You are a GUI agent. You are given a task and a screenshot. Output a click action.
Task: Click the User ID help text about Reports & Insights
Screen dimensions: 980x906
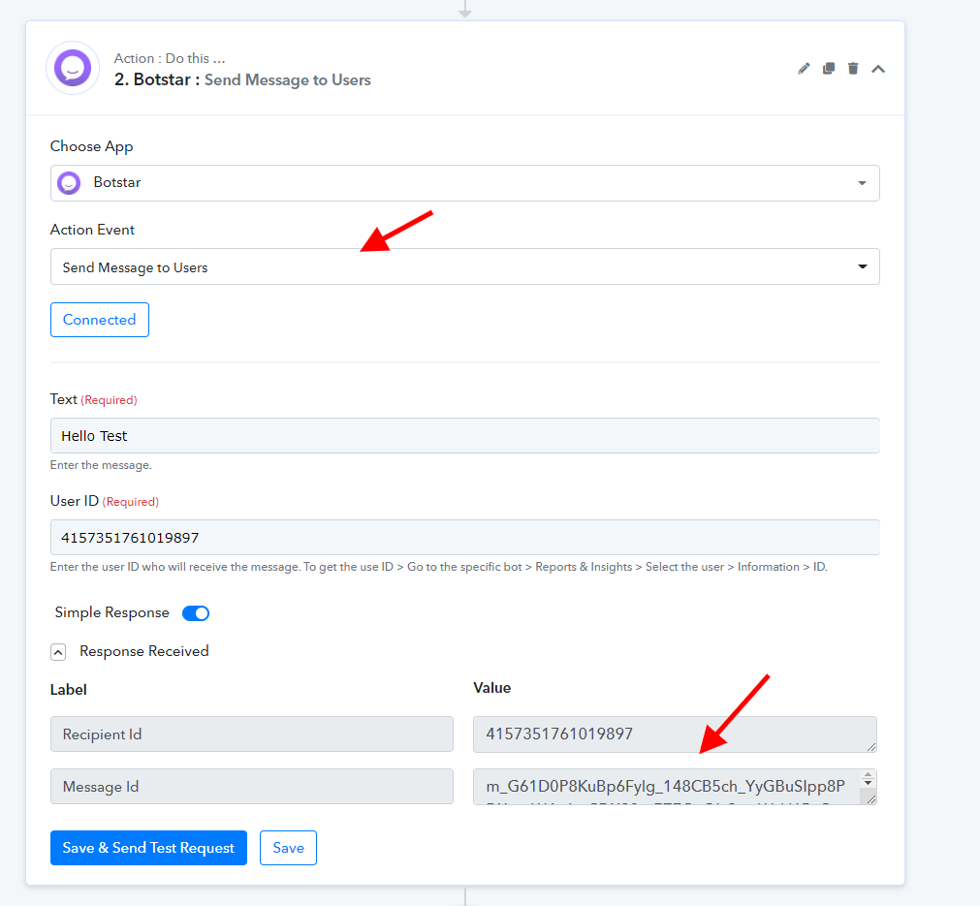click(439, 567)
